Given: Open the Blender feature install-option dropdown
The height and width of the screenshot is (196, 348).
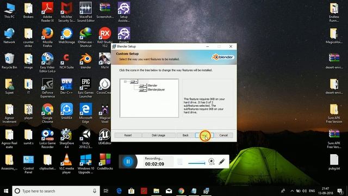Looking at the screenshot, I should (x=142, y=85).
